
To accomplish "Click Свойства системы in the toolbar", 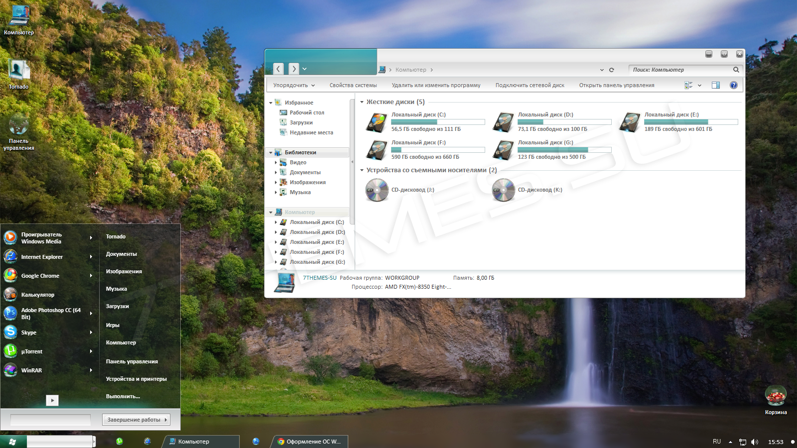I will tap(353, 85).
